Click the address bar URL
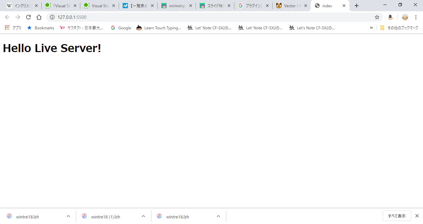423x224 pixels. coord(72,17)
